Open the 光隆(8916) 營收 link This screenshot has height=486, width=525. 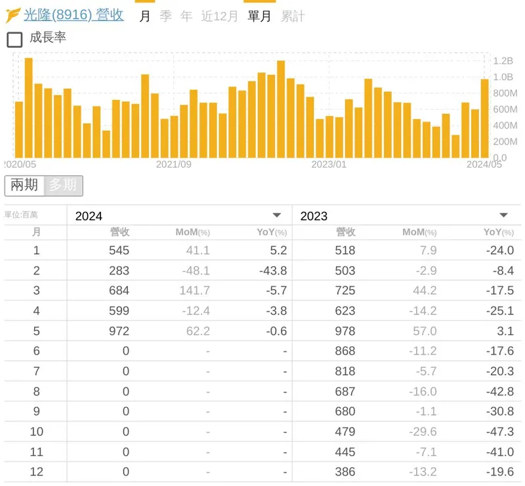tap(73, 15)
